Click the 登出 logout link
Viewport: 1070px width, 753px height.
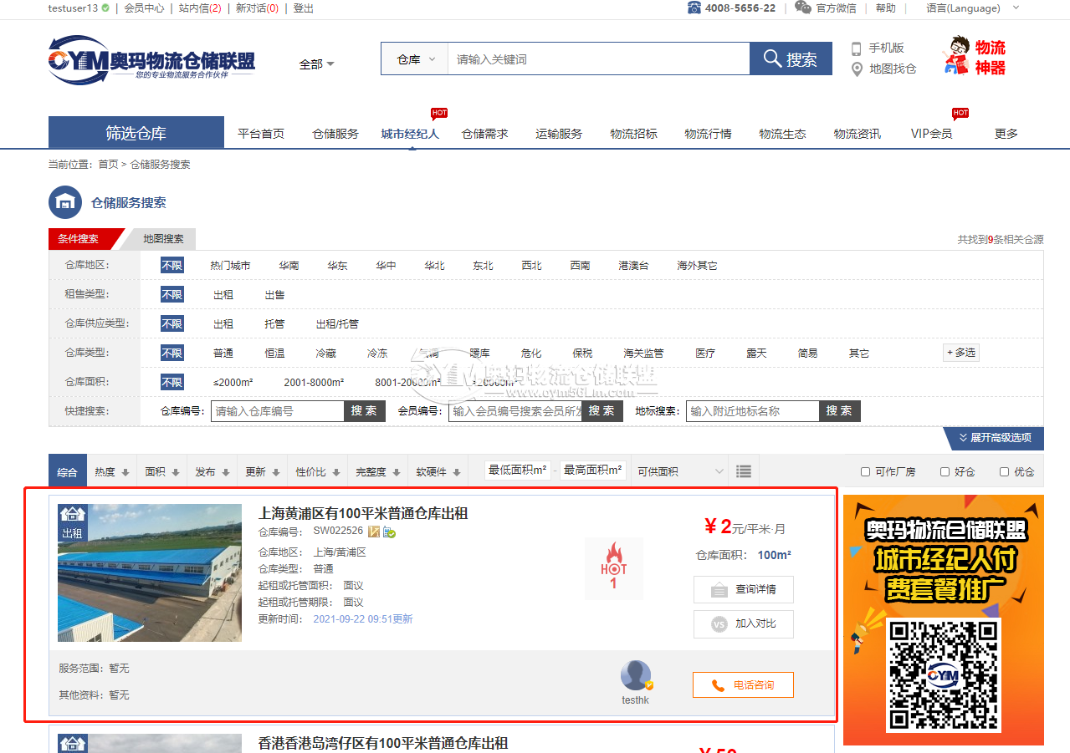tap(304, 8)
